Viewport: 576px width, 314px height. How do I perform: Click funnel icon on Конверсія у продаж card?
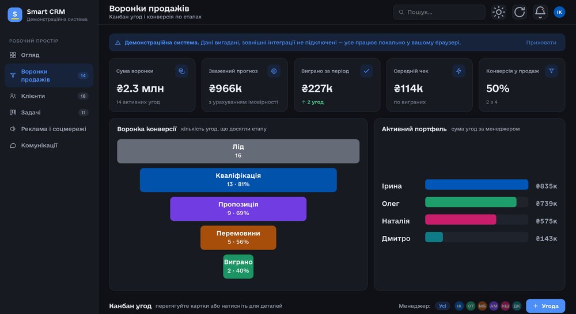(x=551, y=71)
